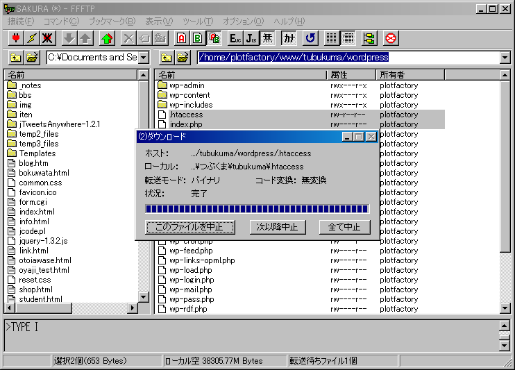The width and height of the screenshot is (515, 370).
Task: Click the Upload up-arrow toolbar icon
Action: click(85, 38)
